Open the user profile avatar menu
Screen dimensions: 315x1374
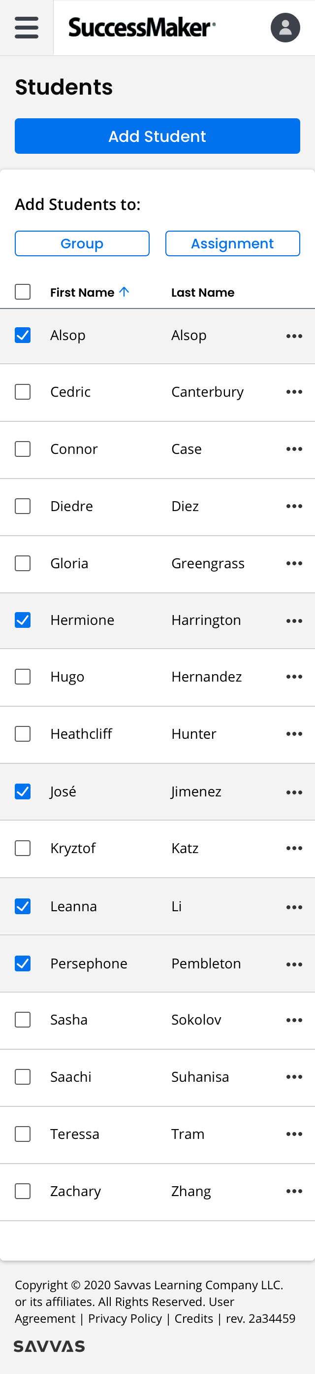[285, 27]
